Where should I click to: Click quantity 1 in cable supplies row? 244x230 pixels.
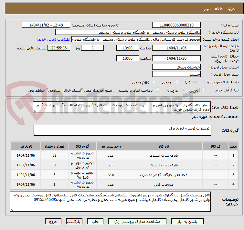coord(54,184)
